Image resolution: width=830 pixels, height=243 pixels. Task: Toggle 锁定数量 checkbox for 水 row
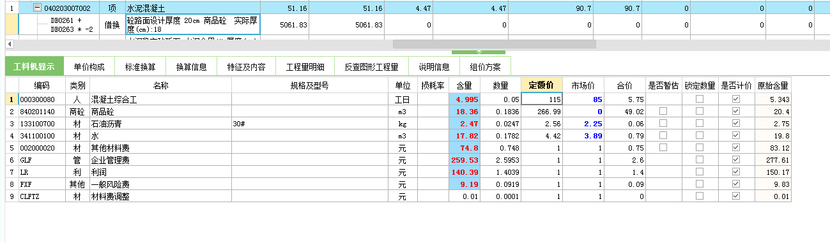pos(700,135)
